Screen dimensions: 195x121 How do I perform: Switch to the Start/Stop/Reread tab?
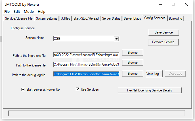86,18
